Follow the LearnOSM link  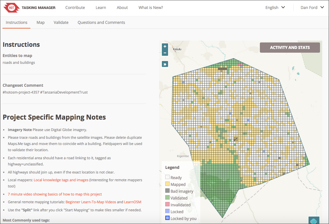tap(133, 202)
